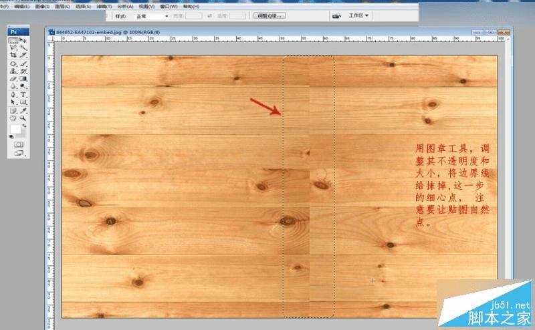This screenshot has height=330, width=535.
Task: Expand the 工作区 workspace dropdown
Action: (x=358, y=15)
